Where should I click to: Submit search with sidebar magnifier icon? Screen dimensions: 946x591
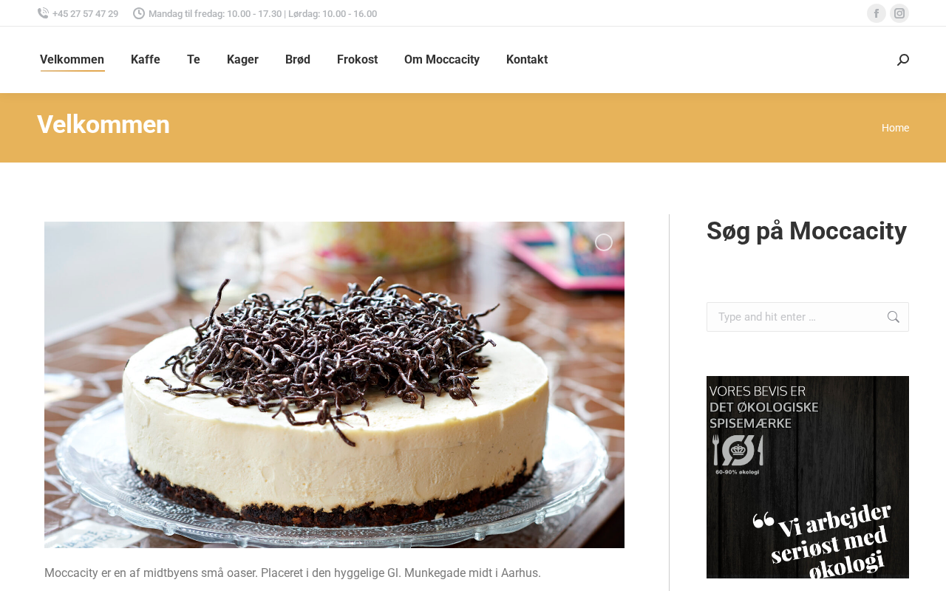click(x=893, y=317)
